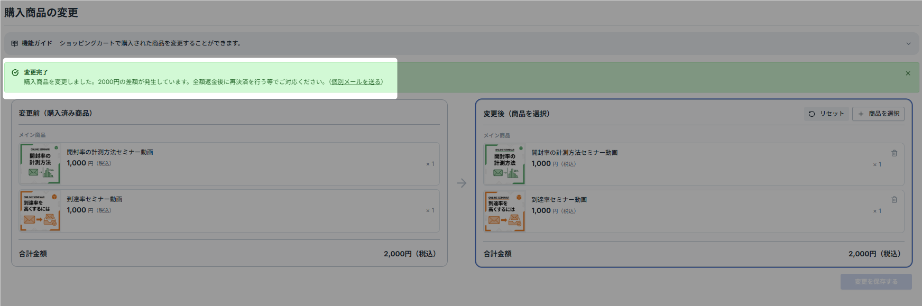Delete 到達率セミナー動画 with trash icon
This screenshot has height=306, width=922.
point(894,200)
